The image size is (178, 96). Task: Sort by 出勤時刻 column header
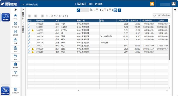point(123,21)
